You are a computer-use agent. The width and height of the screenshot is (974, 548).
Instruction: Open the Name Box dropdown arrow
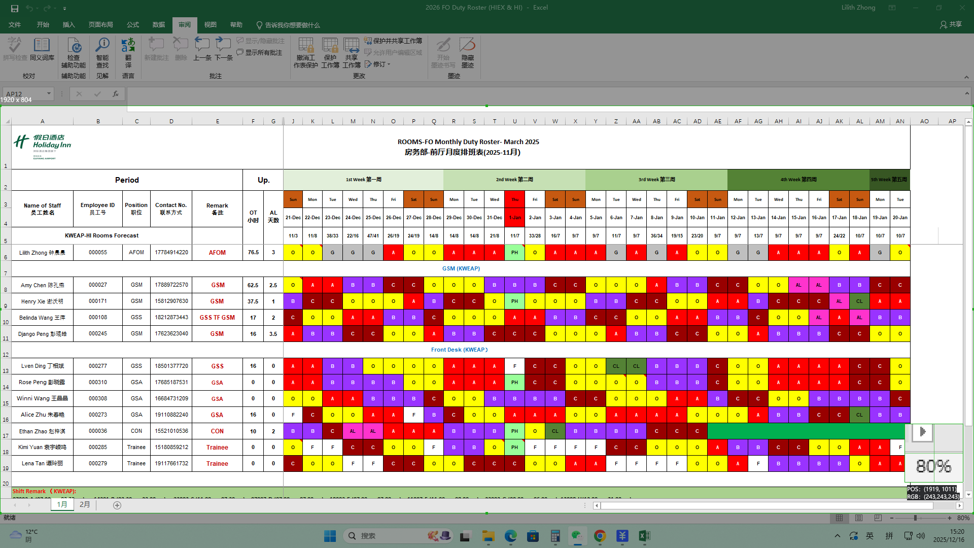click(x=49, y=93)
